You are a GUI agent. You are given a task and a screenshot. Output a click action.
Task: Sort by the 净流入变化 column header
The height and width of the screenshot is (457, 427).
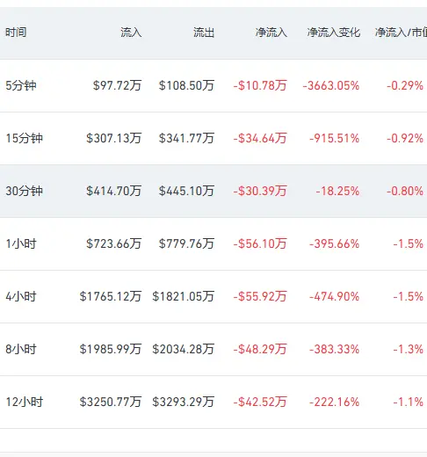click(333, 33)
